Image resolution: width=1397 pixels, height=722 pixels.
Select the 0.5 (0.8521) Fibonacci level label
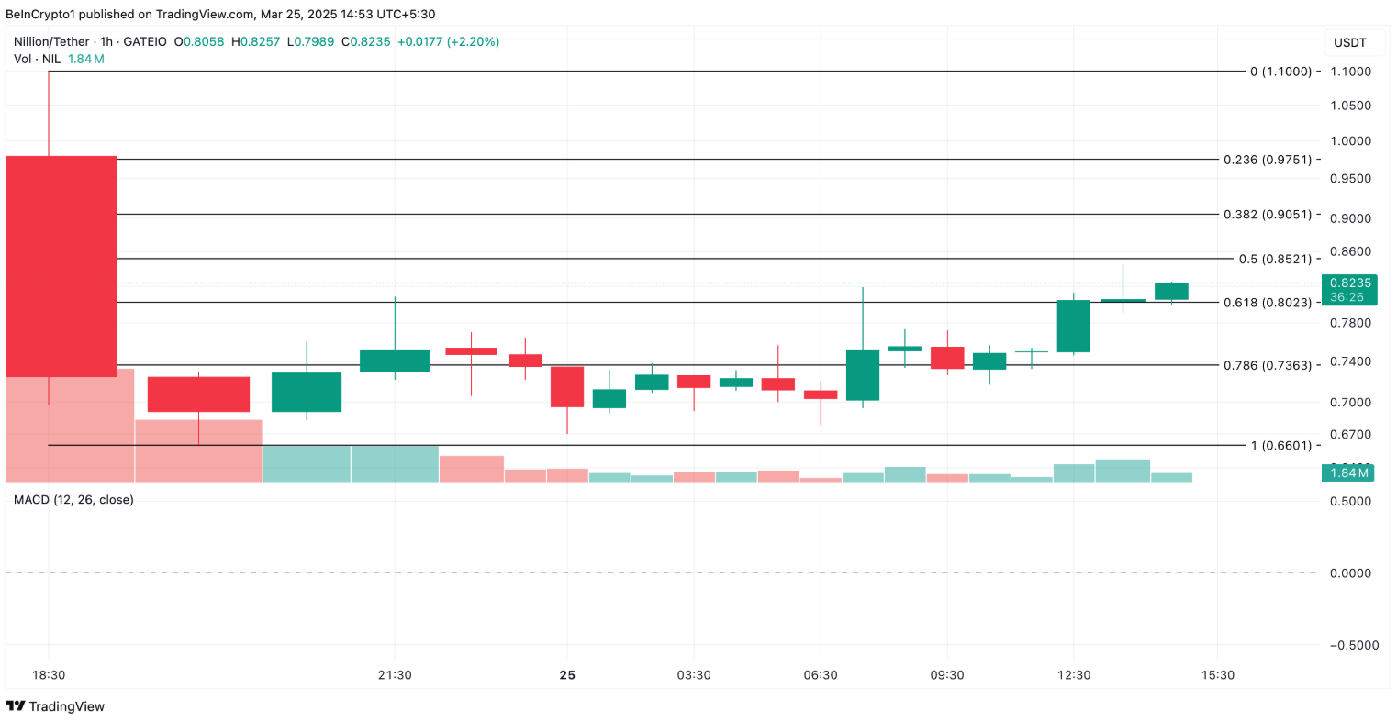click(1275, 260)
